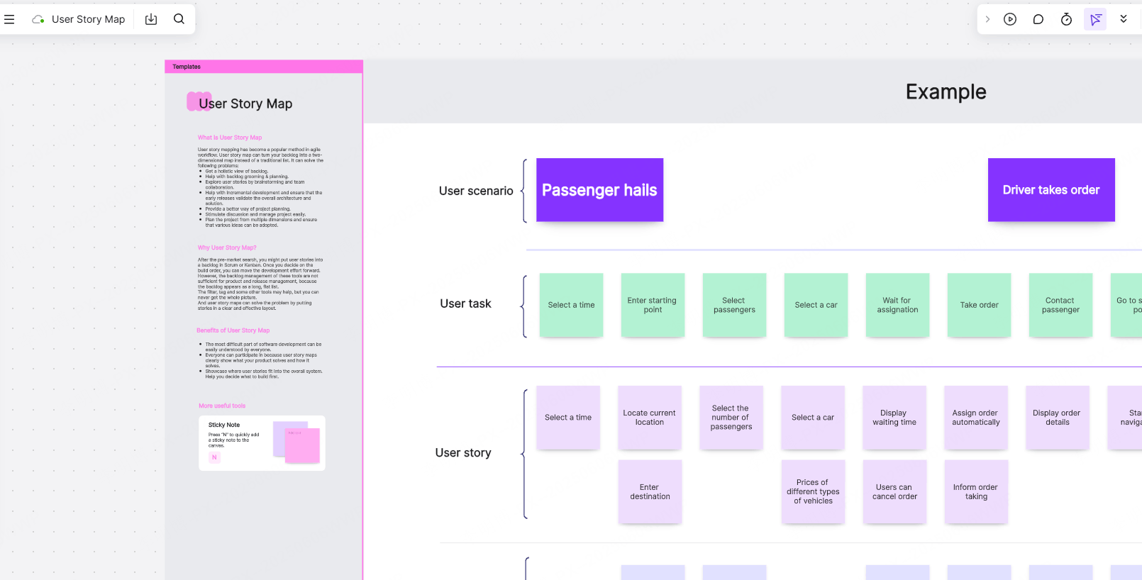Collapse toolbar with double chevron icon
Screen dimensions: 1142x580
(1124, 19)
